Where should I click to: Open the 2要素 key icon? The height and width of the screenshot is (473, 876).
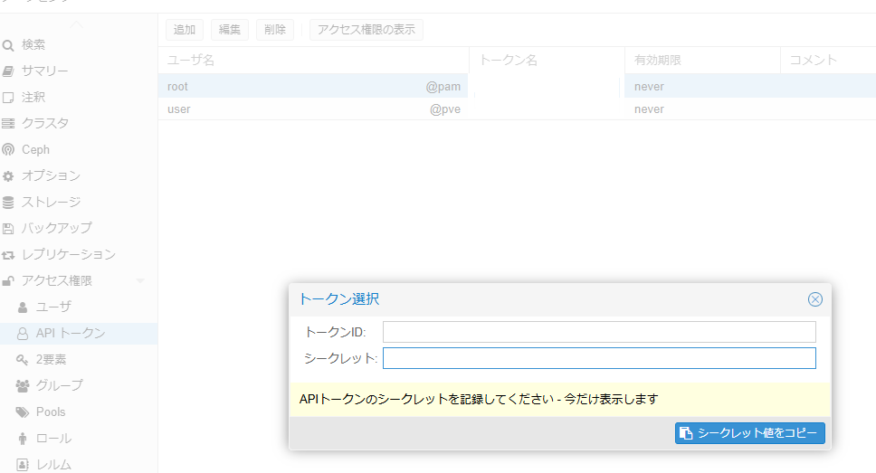coord(23,360)
